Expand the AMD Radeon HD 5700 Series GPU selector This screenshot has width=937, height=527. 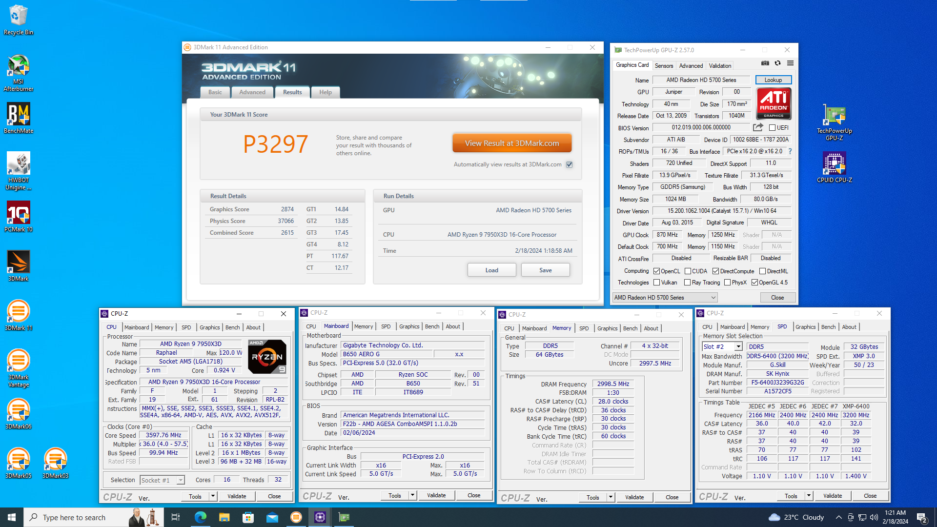coord(665,297)
